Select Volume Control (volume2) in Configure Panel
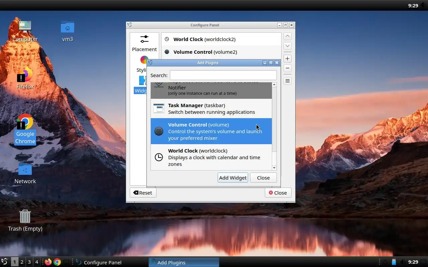The image size is (428, 267). click(221, 52)
